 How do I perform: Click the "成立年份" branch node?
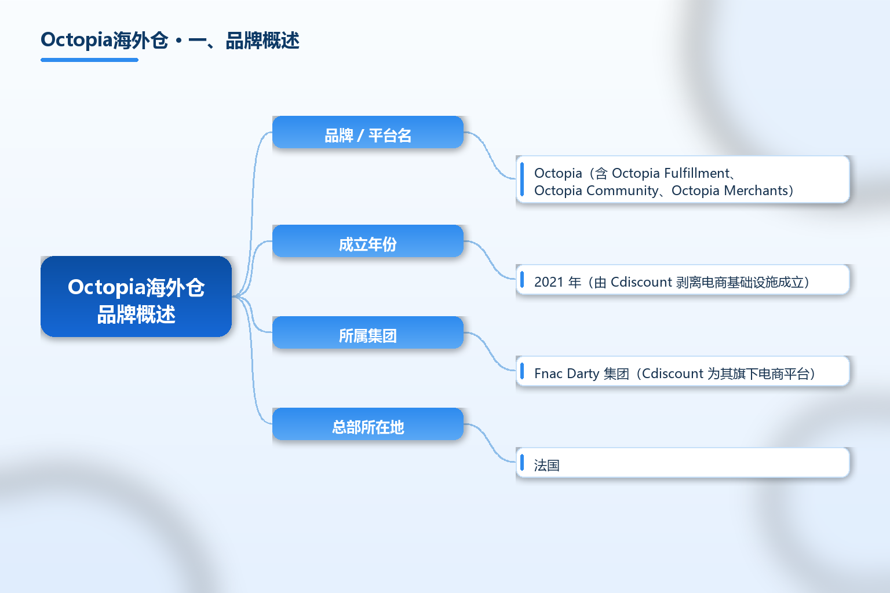pos(368,241)
